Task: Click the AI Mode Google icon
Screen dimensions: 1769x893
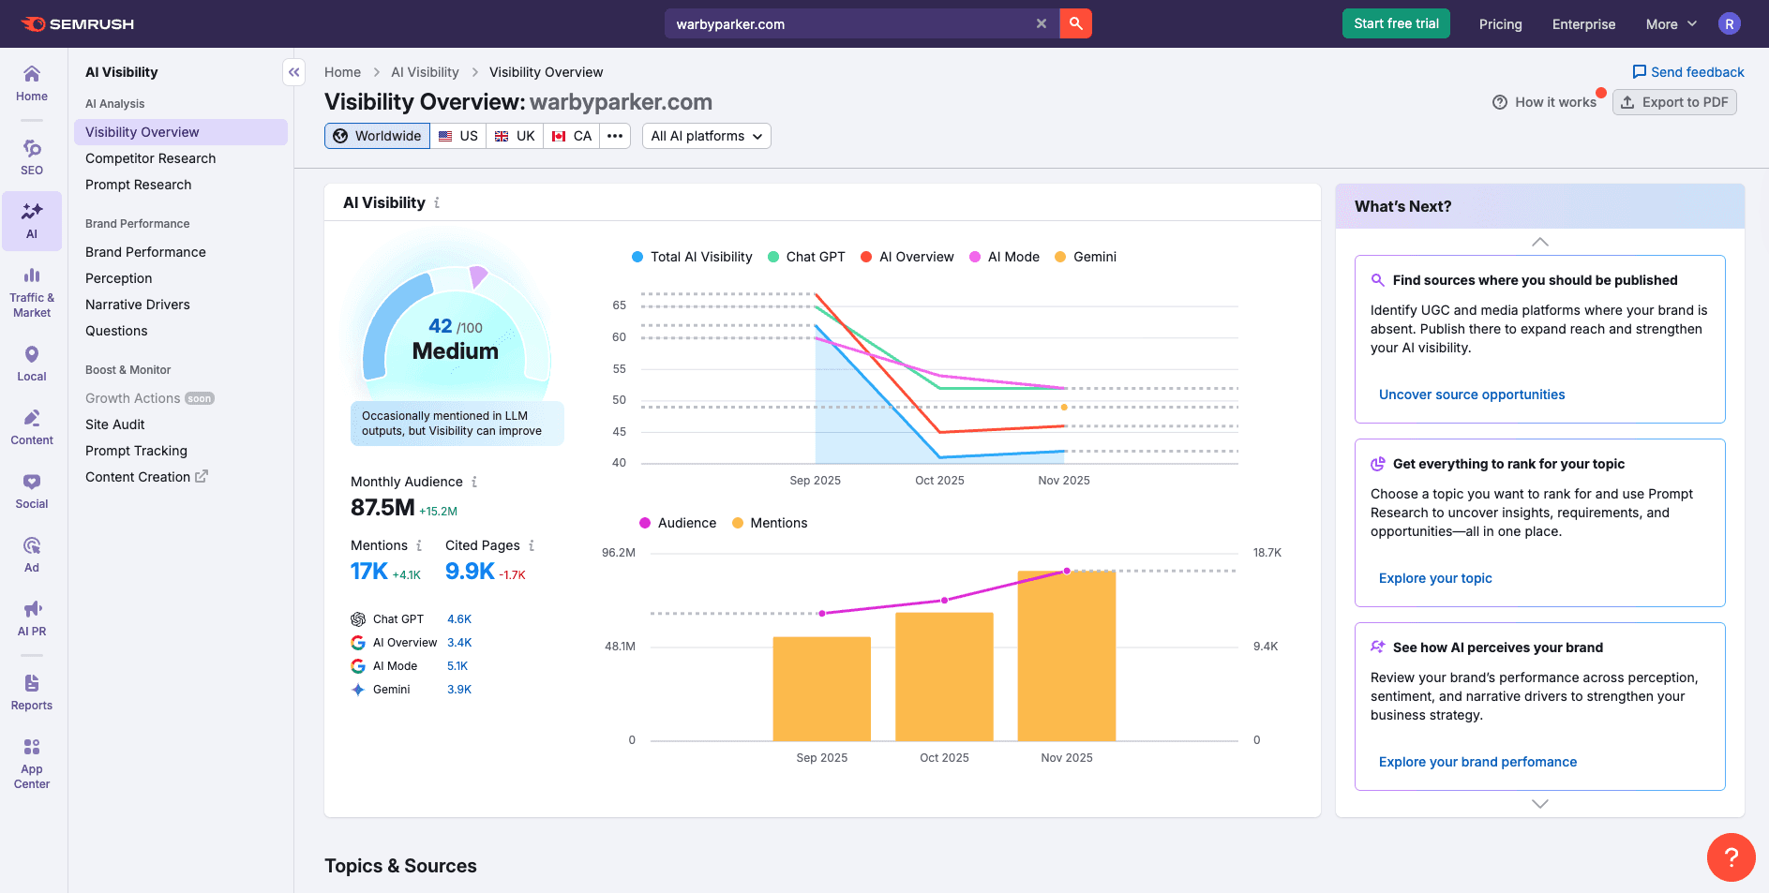Action: [x=358, y=666]
